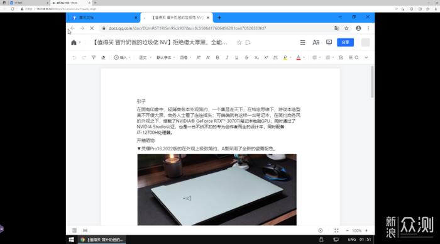Click the docs.qq.com address bar
The width and height of the screenshot is (440, 244).
[216, 28]
